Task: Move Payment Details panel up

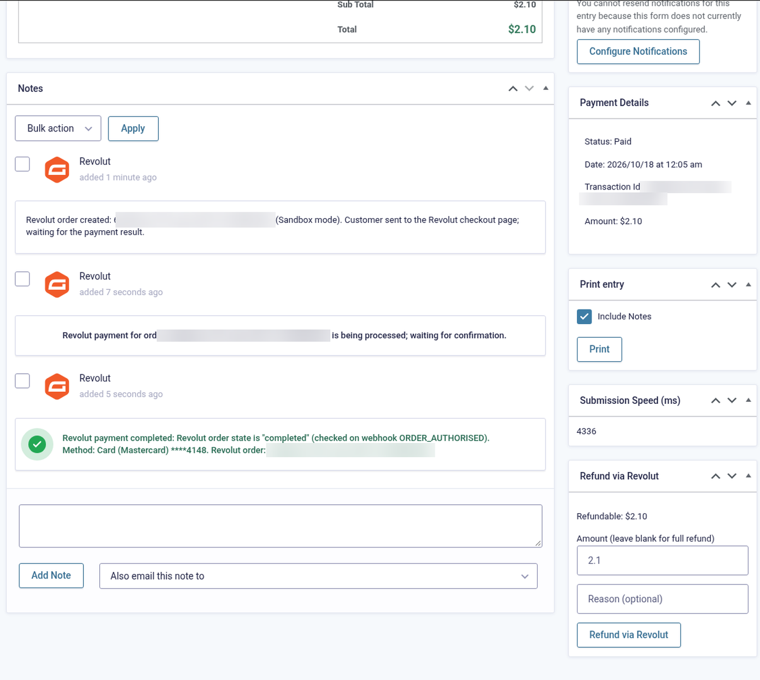Action: click(x=716, y=103)
